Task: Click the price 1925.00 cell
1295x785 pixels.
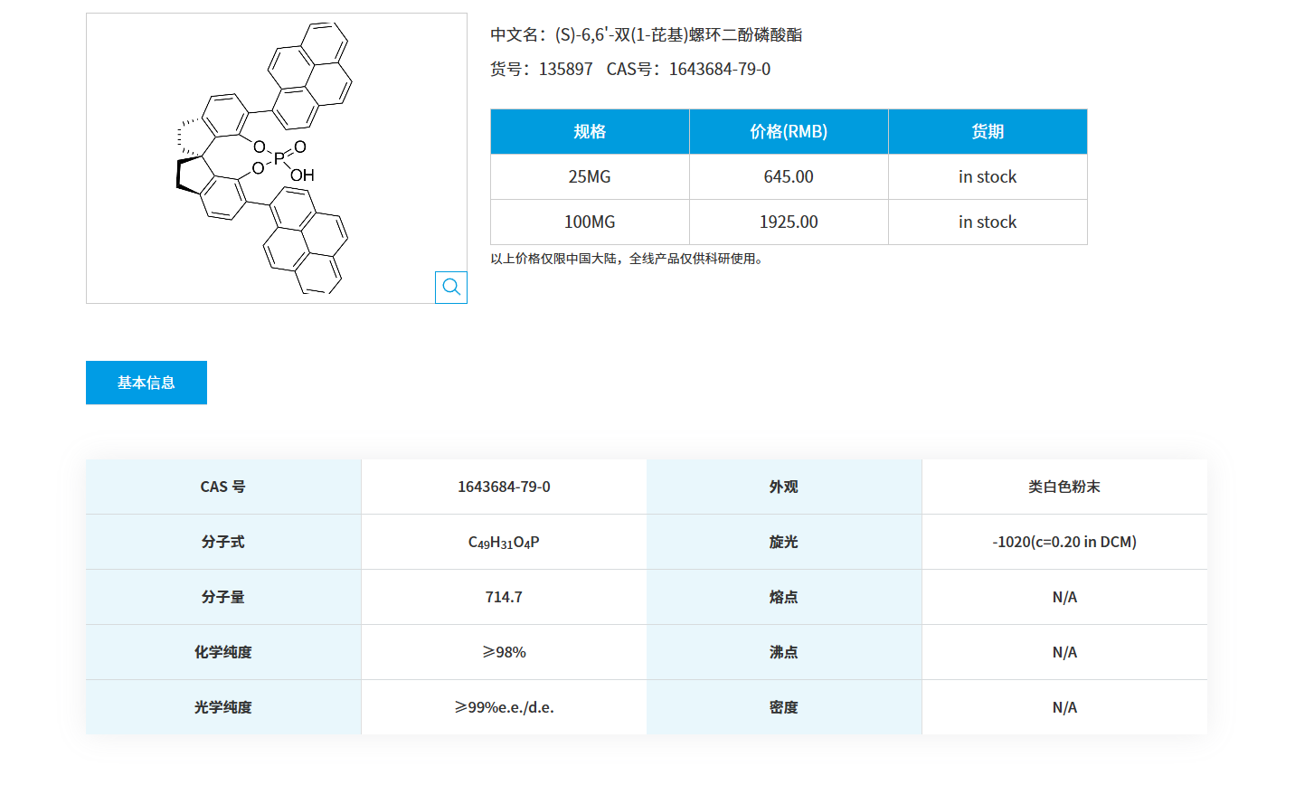Action: [x=787, y=222]
